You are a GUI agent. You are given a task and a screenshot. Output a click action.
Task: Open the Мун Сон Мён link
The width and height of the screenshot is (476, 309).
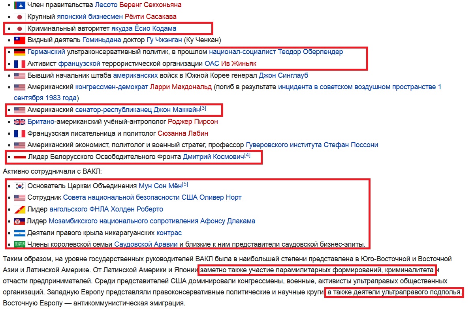coord(160,186)
